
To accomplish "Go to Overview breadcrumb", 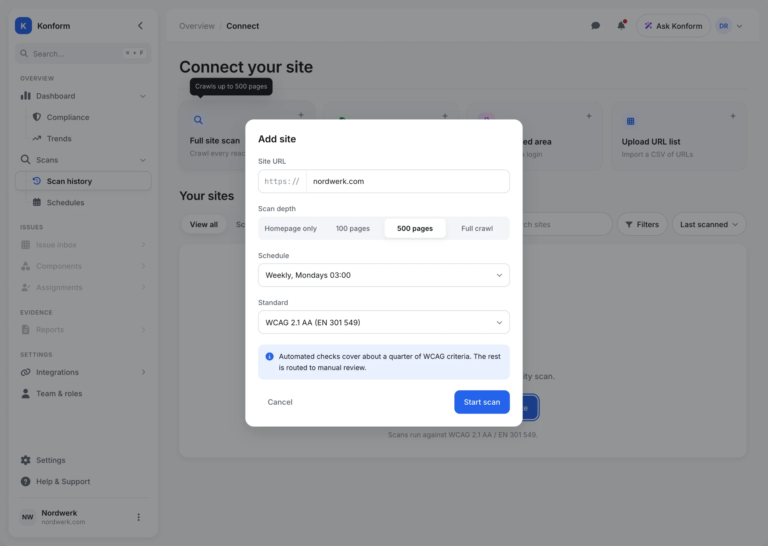I will [197, 26].
